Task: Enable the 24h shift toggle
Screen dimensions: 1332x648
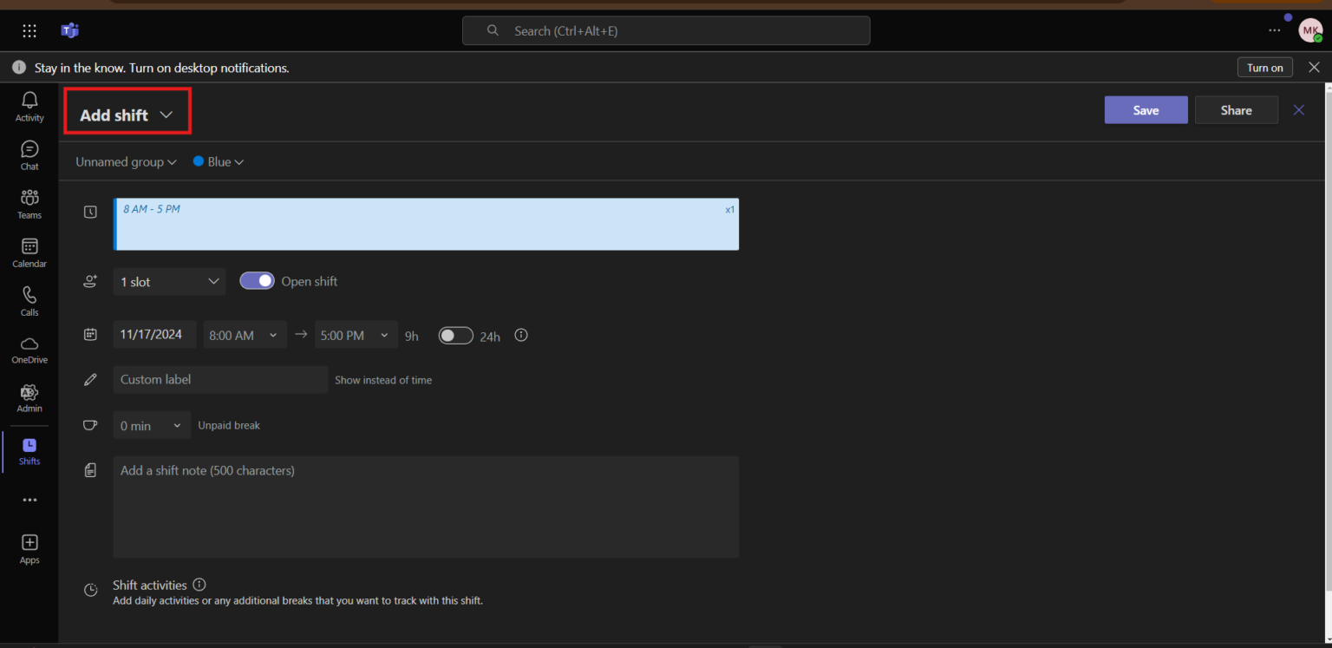Action: pos(455,336)
